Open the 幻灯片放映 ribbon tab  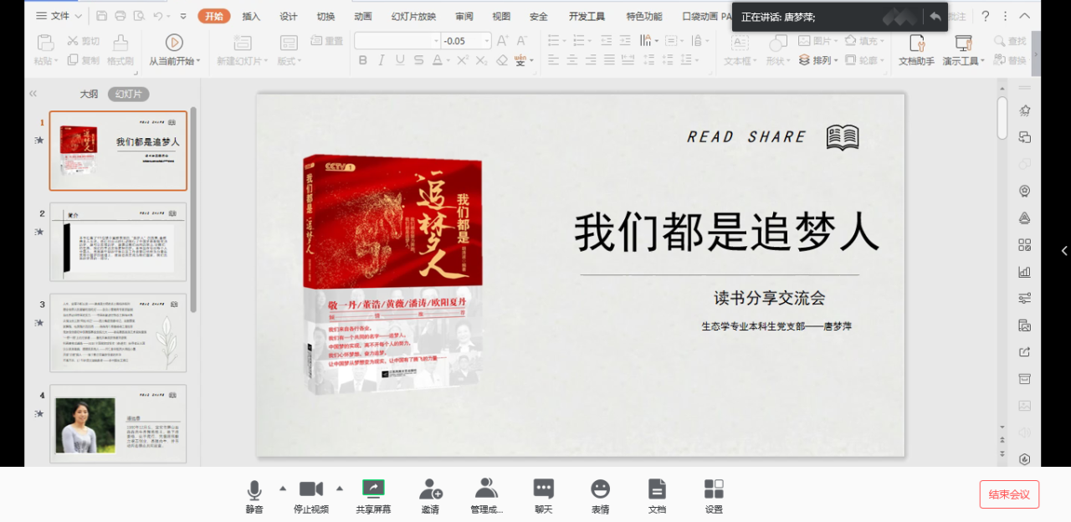pos(413,16)
